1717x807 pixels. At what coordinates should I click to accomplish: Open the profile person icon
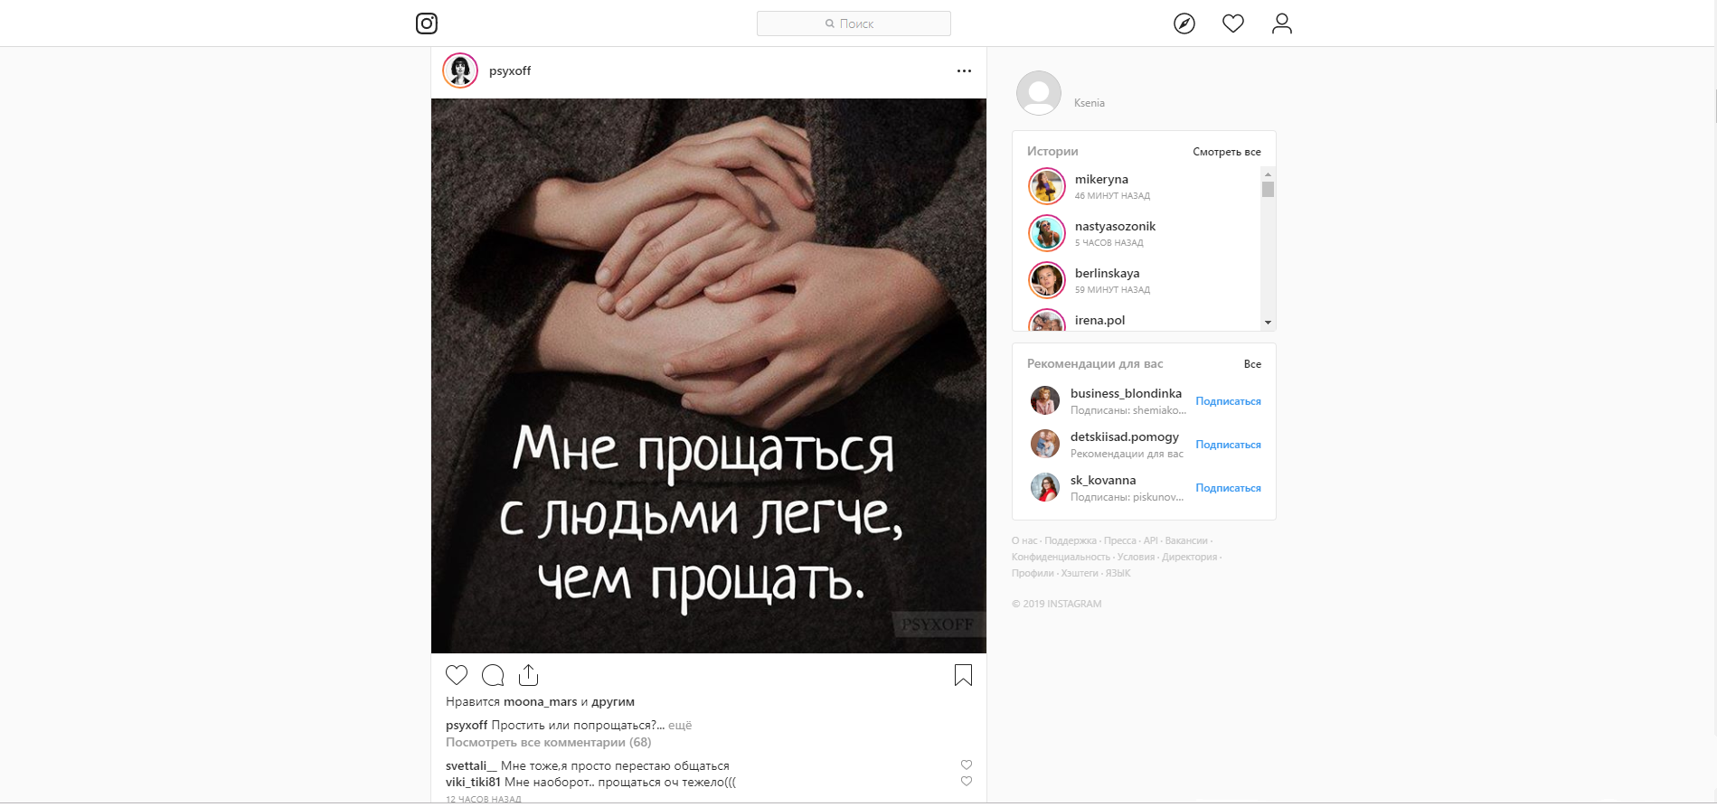click(x=1281, y=23)
